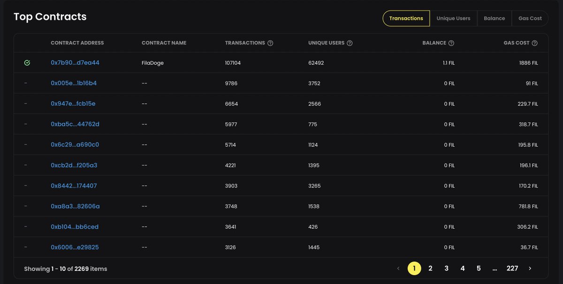Go to page 5

[479, 269]
